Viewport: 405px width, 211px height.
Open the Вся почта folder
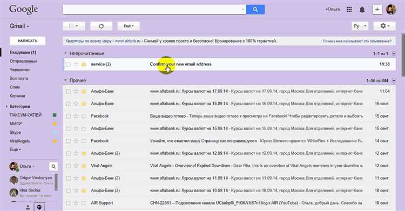coord(19,78)
